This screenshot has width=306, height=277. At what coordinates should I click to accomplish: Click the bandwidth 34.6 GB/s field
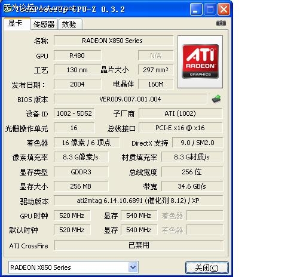192,186
